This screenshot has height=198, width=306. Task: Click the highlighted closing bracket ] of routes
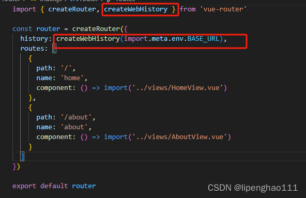point(22,157)
